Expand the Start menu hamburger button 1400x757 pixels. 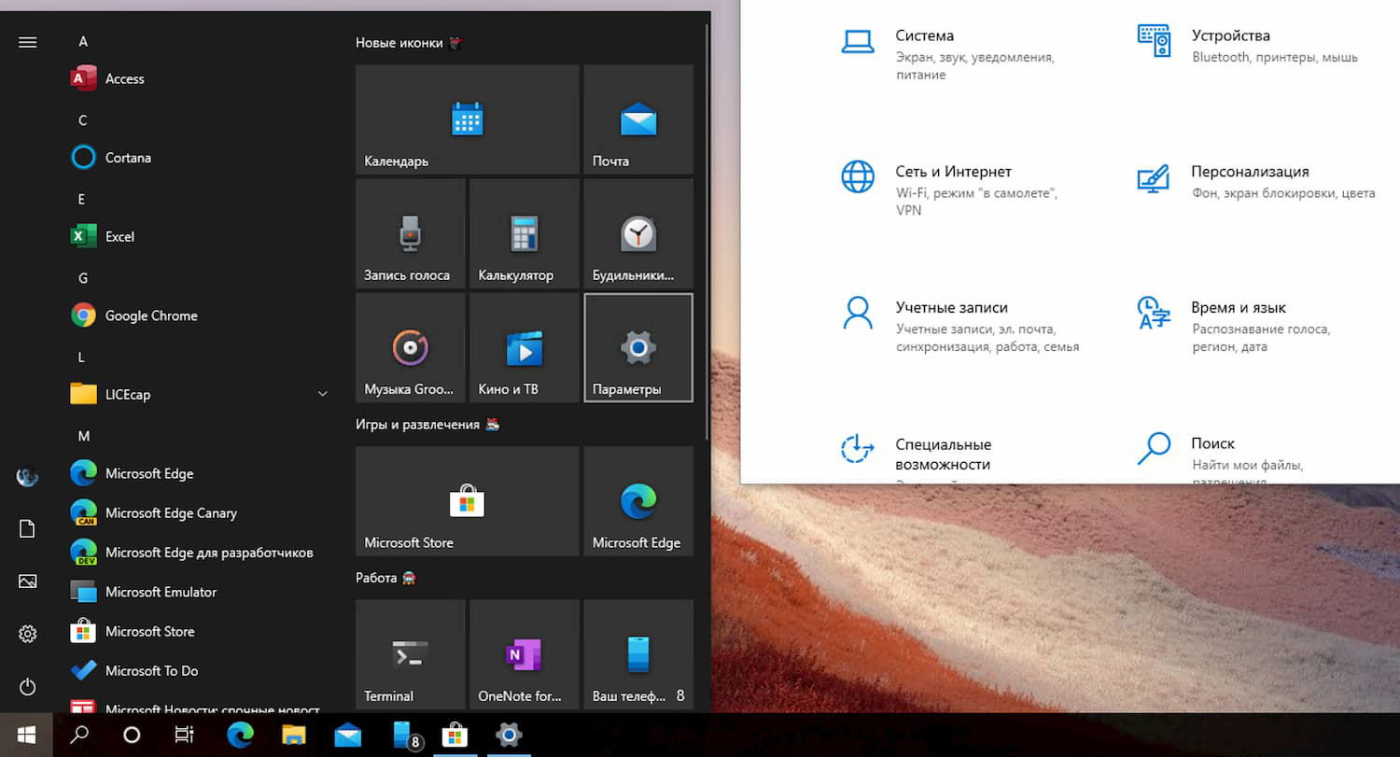[x=28, y=42]
